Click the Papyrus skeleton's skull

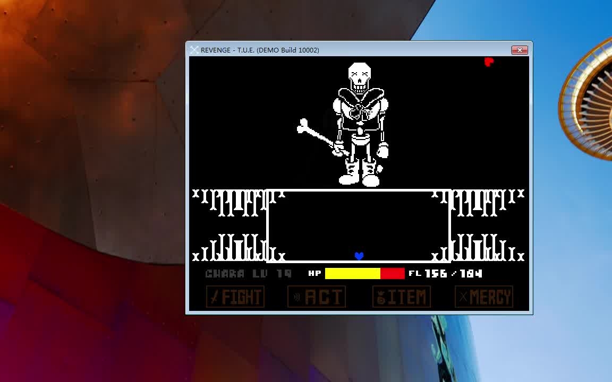[360, 77]
